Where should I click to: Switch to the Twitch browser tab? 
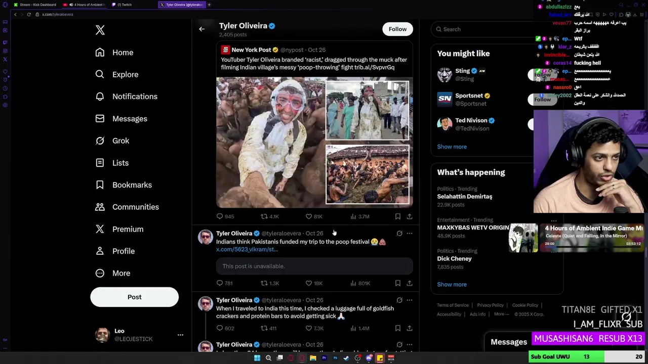coord(124,5)
